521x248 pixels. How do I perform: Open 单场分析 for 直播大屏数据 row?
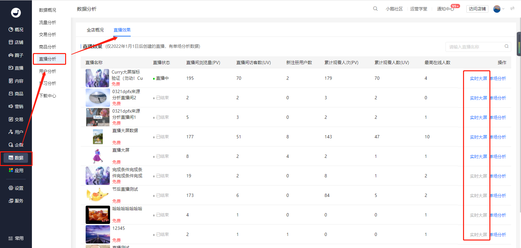pyautogui.click(x=498, y=137)
